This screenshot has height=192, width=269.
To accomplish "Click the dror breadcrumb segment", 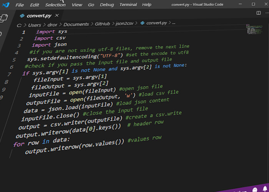I will [52, 25].
